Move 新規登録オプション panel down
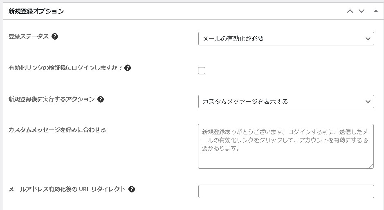Viewport: 384px width, 210px height. click(x=362, y=11)
